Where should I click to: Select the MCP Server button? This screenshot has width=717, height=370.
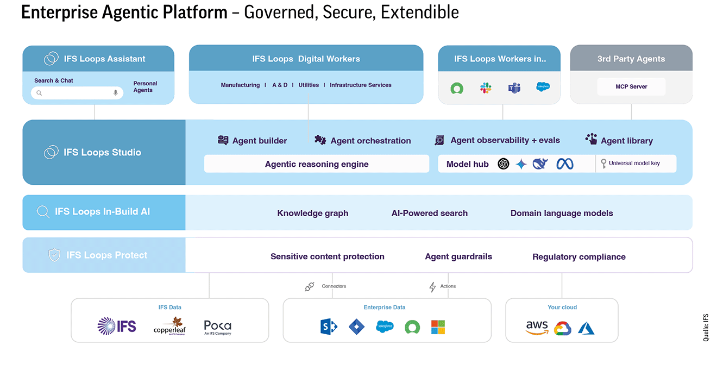click(x=631, y=86)
